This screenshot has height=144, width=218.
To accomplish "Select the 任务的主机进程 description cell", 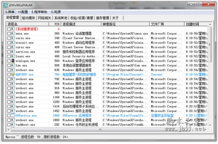I will pyautogui.click(x=80, y=124).
